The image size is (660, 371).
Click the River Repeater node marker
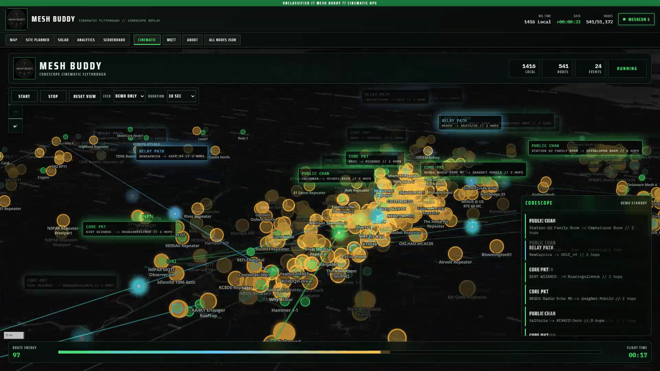click(198, 209)
